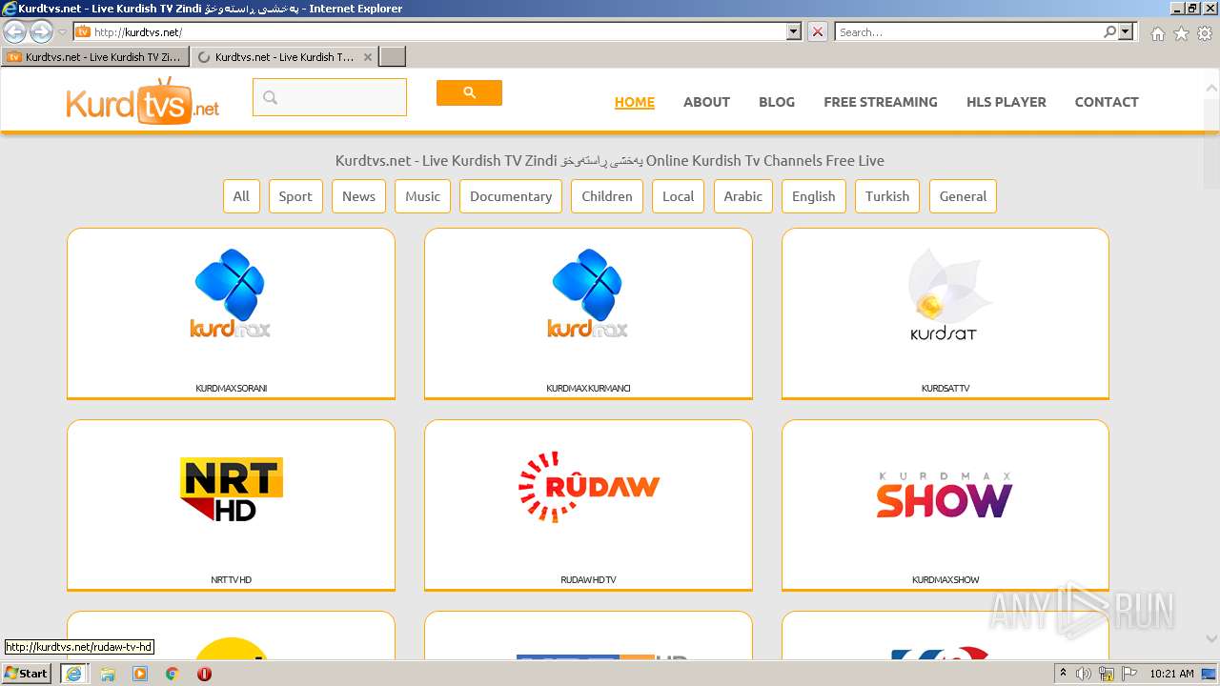
Task: Open the ABOUT navigation link
Action: point(706,102)
